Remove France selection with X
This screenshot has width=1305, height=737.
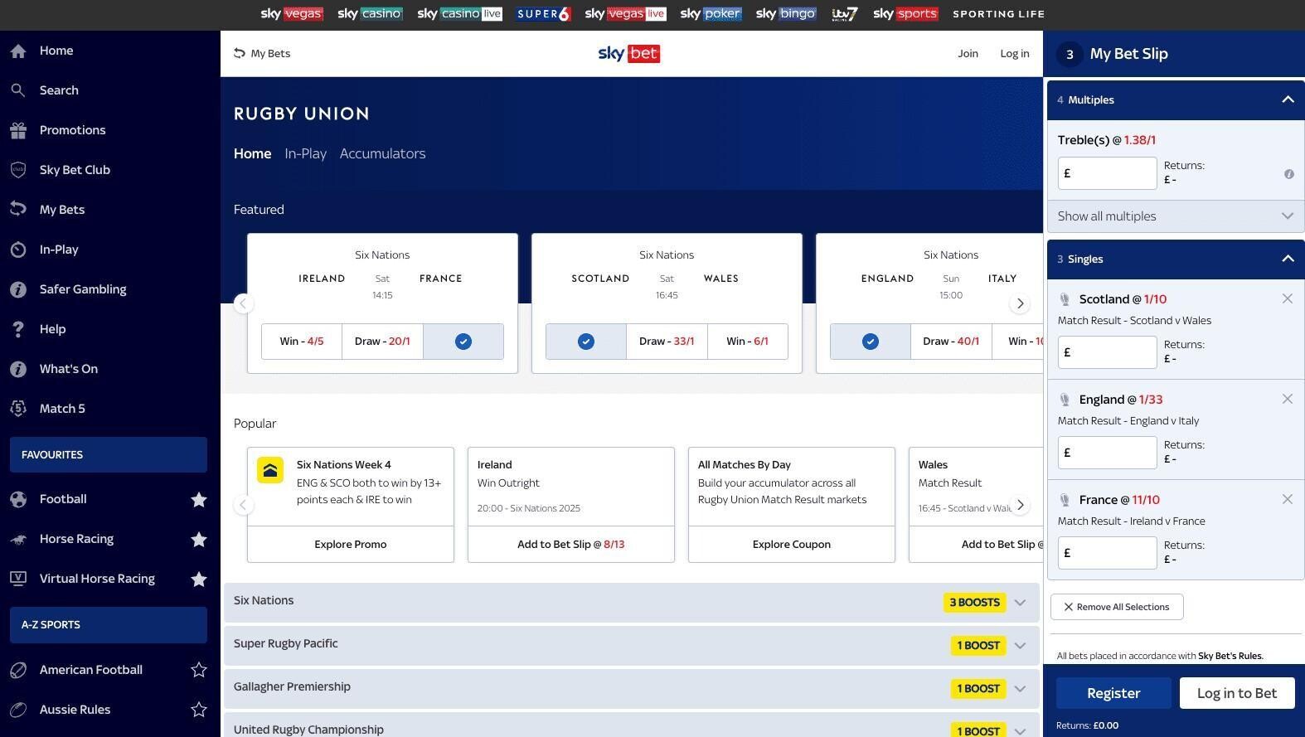coord(1288,499)
